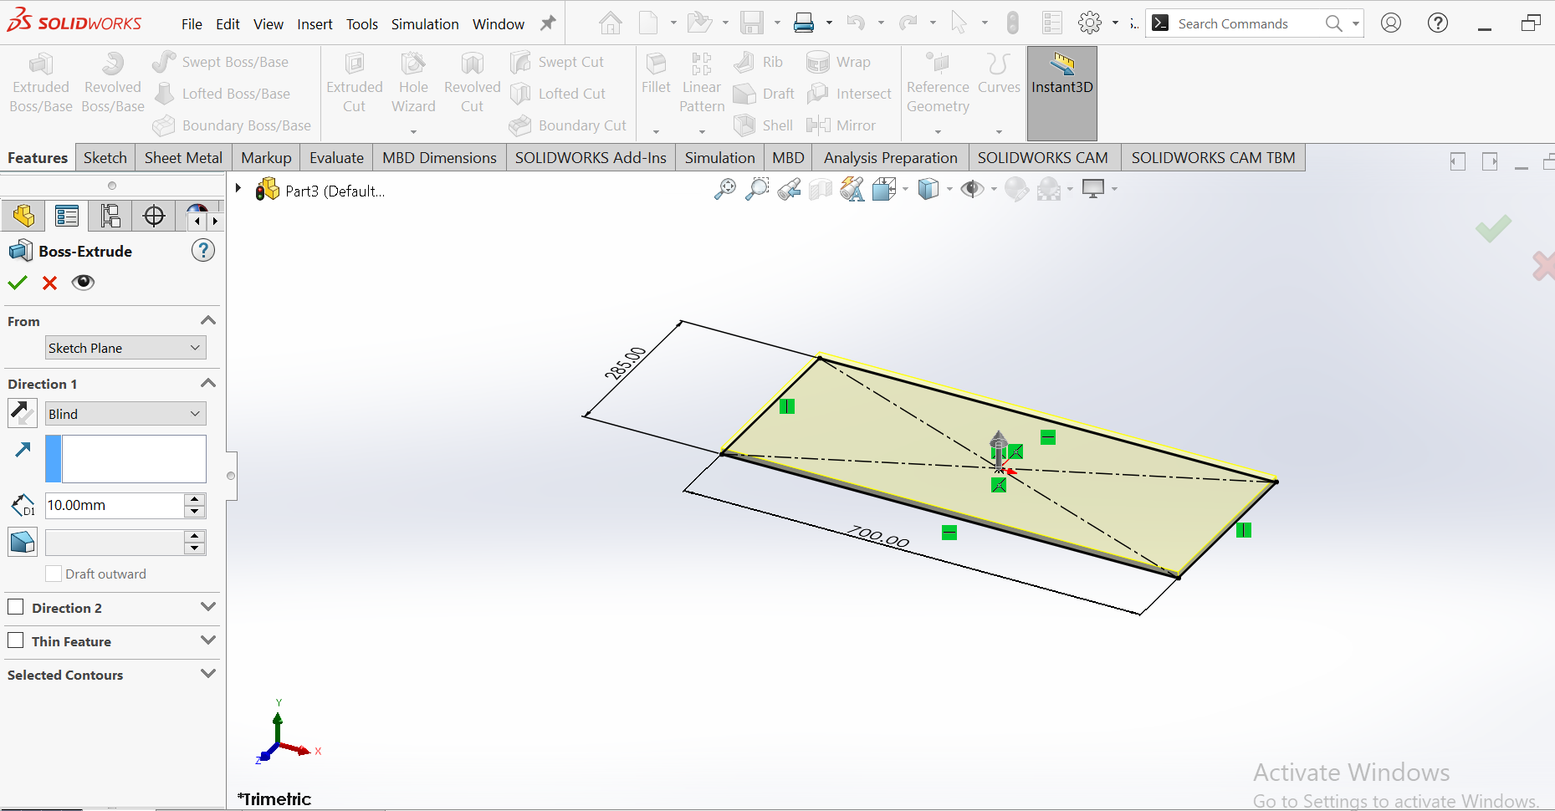Open the MBD Dimensions tab

pyautogui.click(x=439, y=157)
